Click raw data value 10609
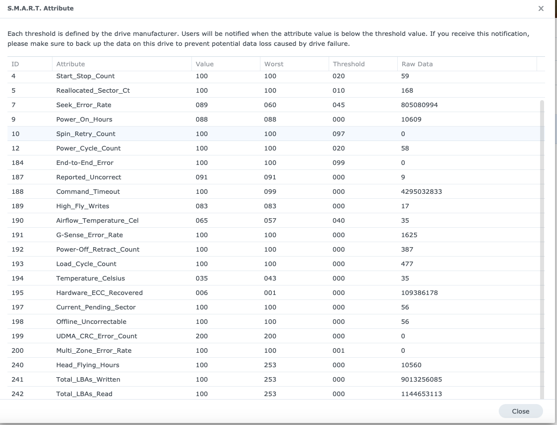The width and height of the screenshot is (557, 425). point(411,120)
